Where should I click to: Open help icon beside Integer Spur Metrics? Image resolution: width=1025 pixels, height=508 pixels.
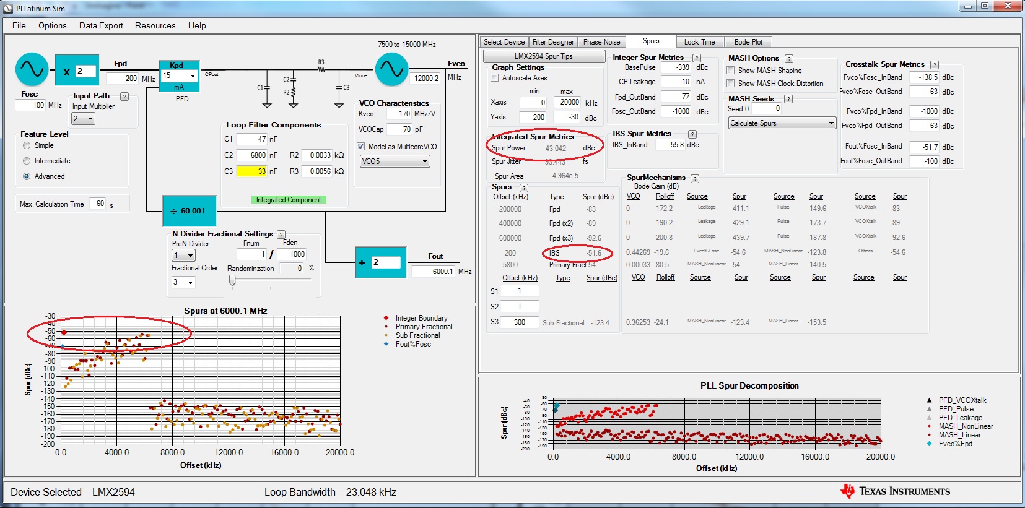click(697, 58)
